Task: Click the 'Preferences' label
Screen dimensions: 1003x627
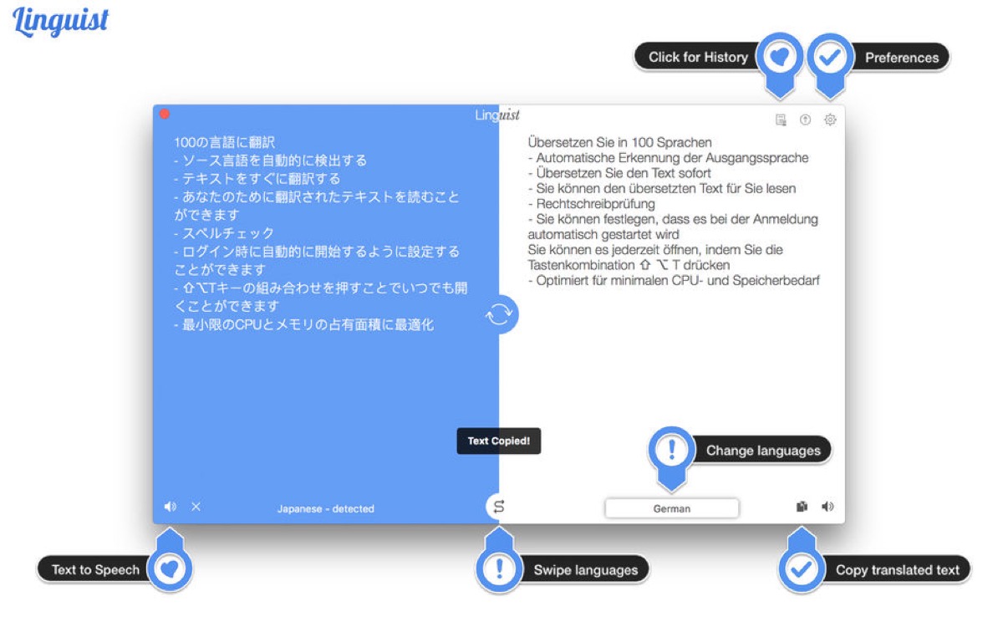Action: 903,58
